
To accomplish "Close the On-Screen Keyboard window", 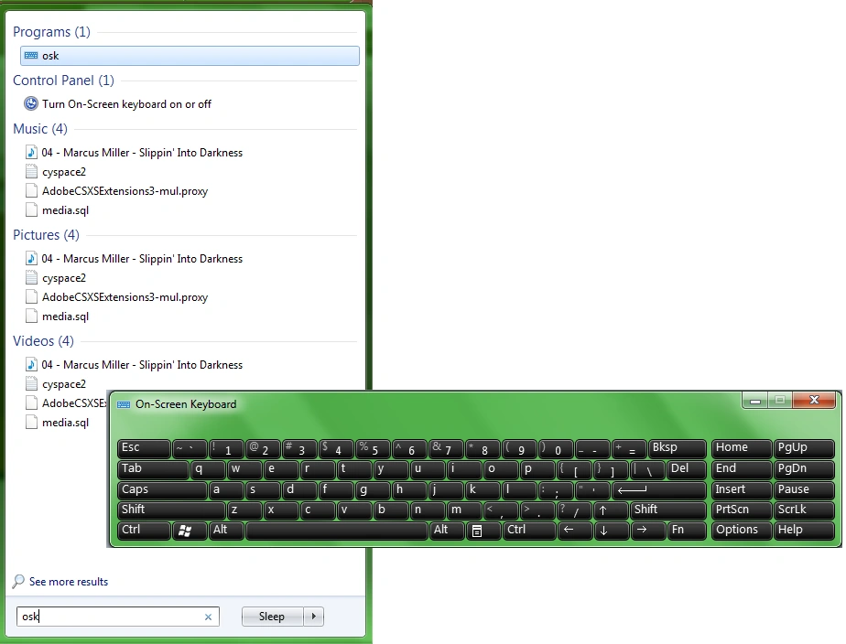I will tap(814, 400).
